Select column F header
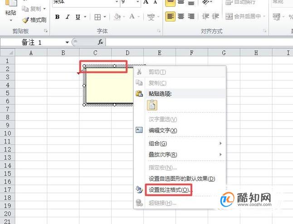This screenshot has height=224, width=293. point(192,53)
